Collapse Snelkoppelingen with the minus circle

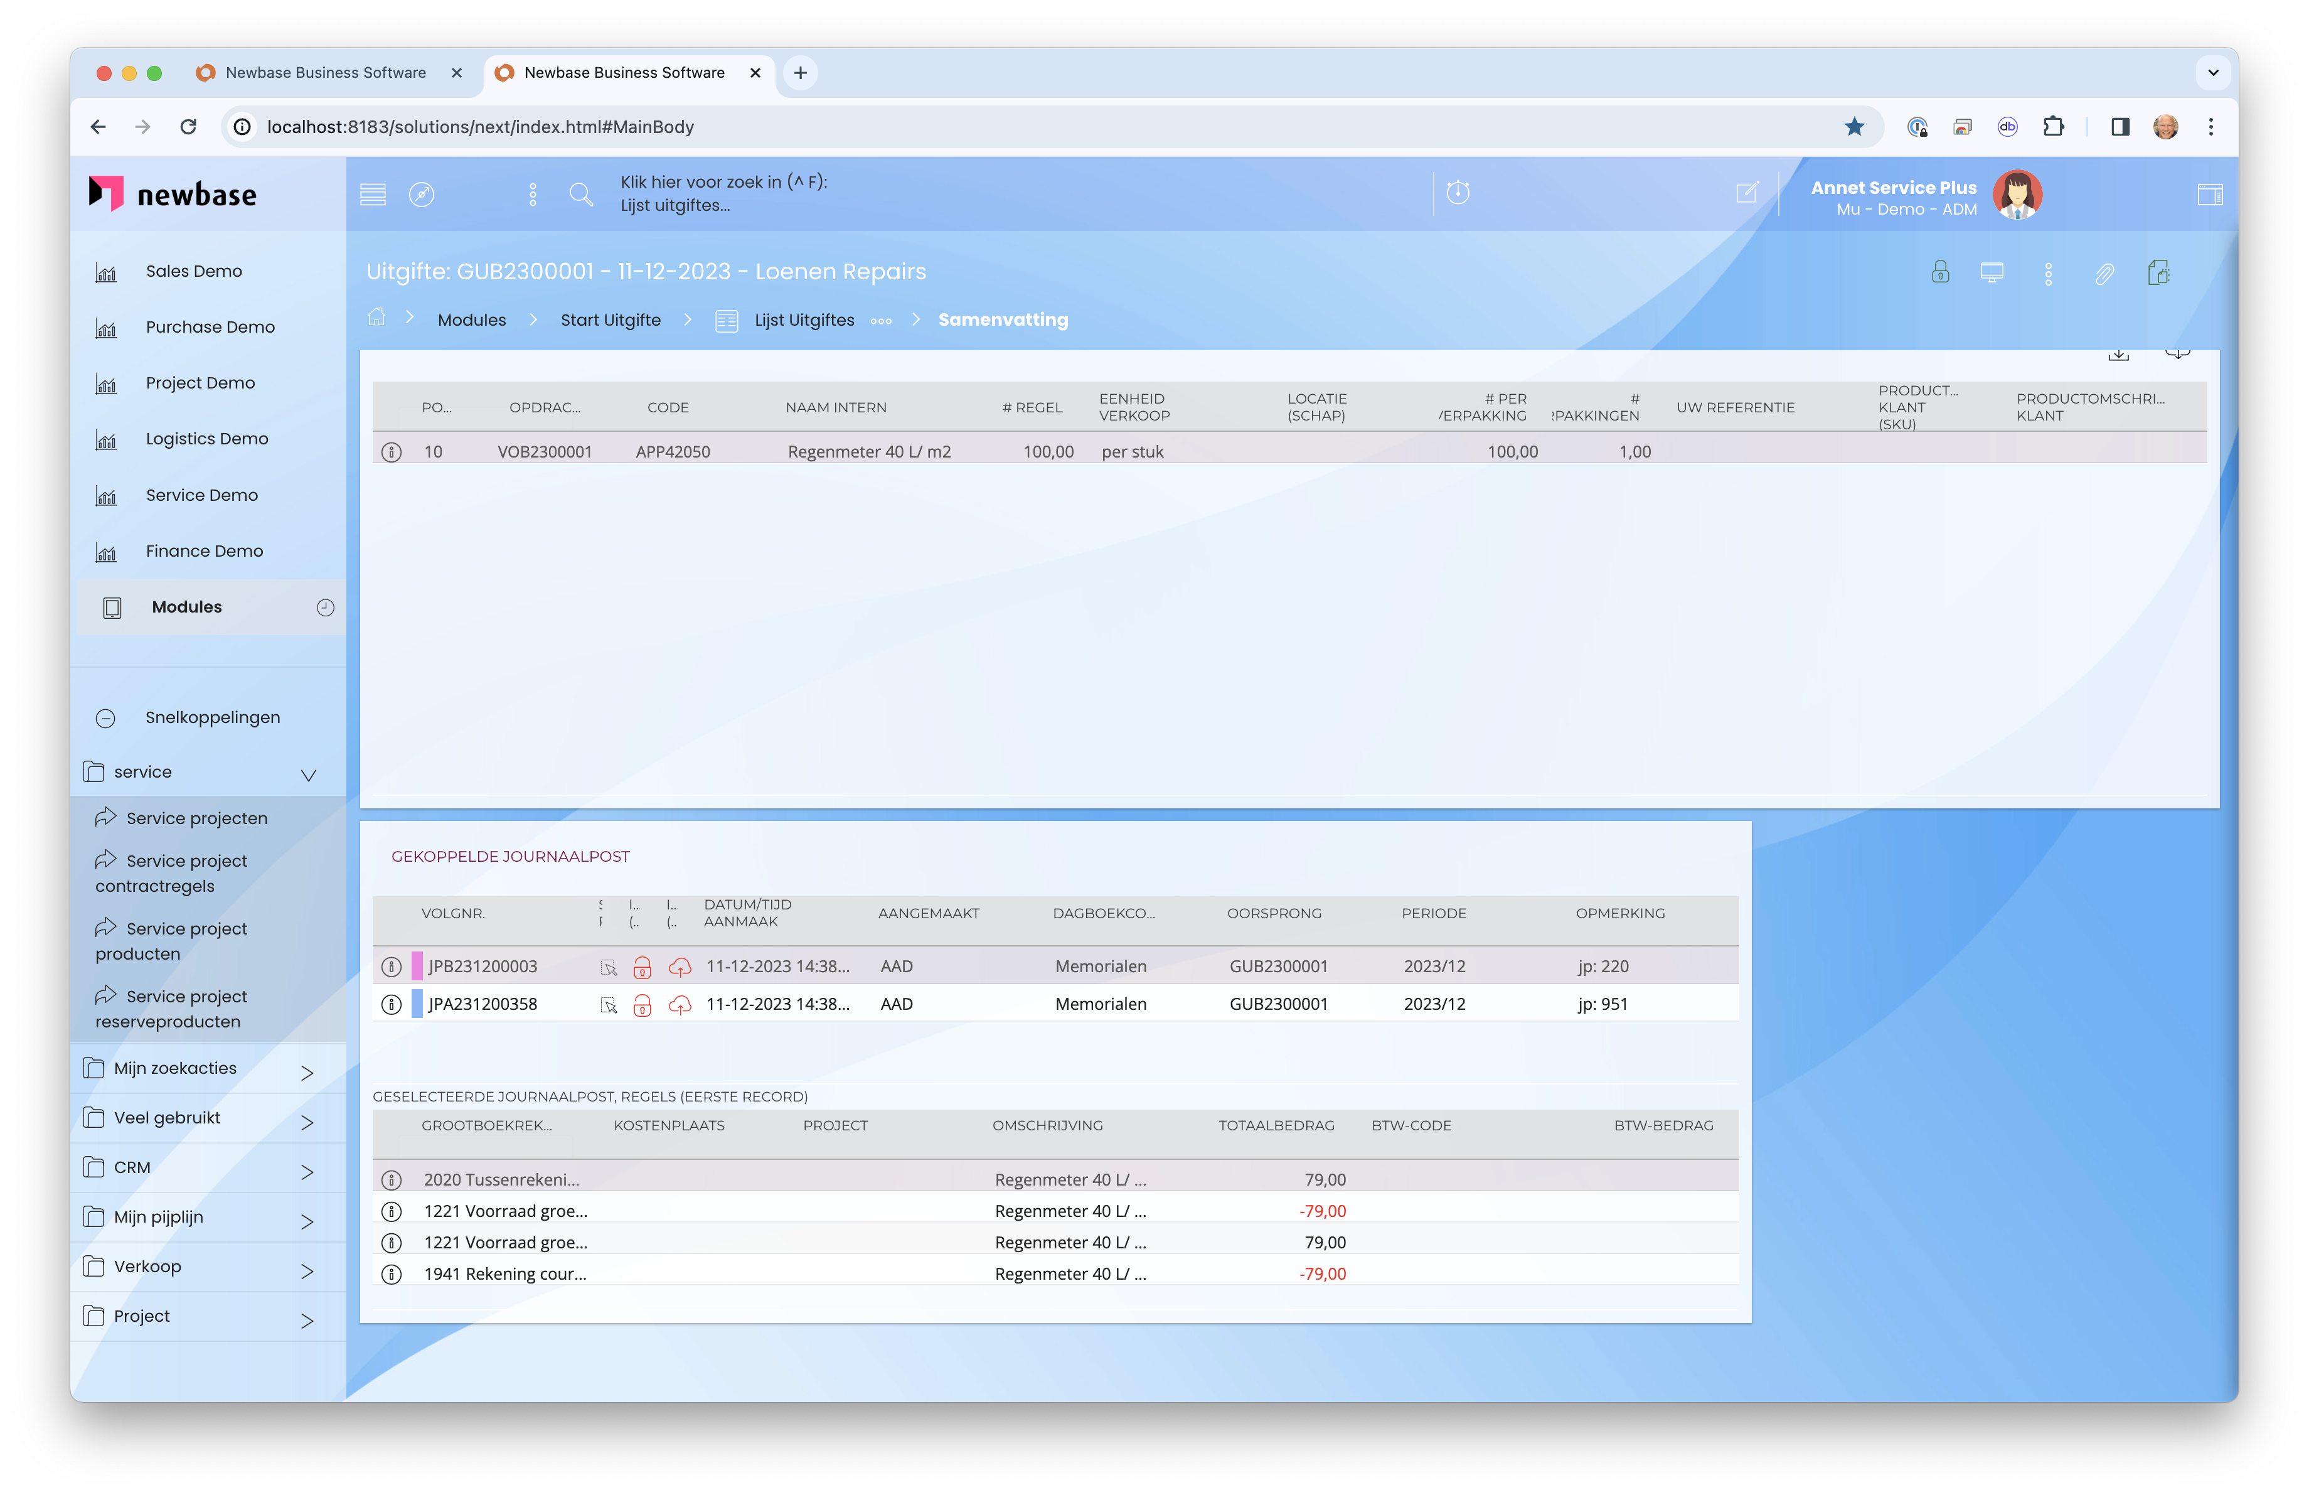[106, 718]
